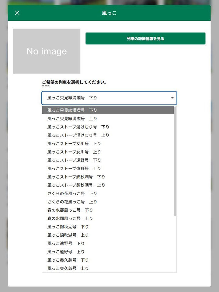Click the No image thumbnail

(x=47, y=51)
